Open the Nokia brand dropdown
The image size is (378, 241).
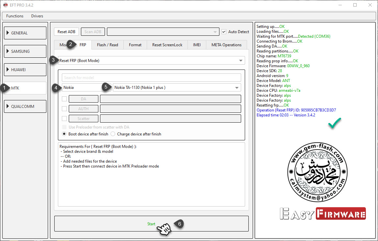click(x=86, y=88)
